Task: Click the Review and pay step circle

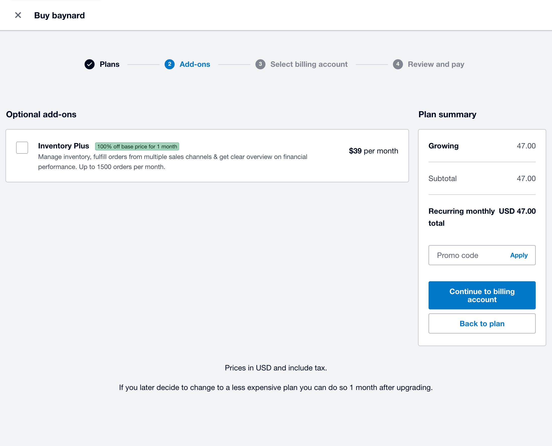Action: tap(398, 65)
